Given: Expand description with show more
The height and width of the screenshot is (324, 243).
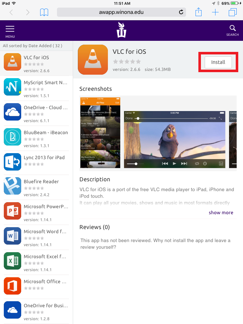Looking at the screenshot, I should 221,213.
